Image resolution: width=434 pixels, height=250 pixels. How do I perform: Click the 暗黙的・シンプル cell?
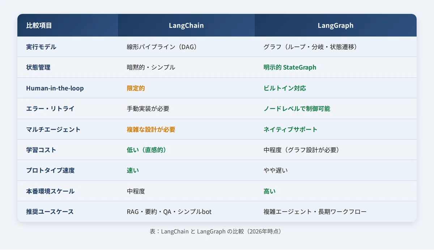[186, 67]
